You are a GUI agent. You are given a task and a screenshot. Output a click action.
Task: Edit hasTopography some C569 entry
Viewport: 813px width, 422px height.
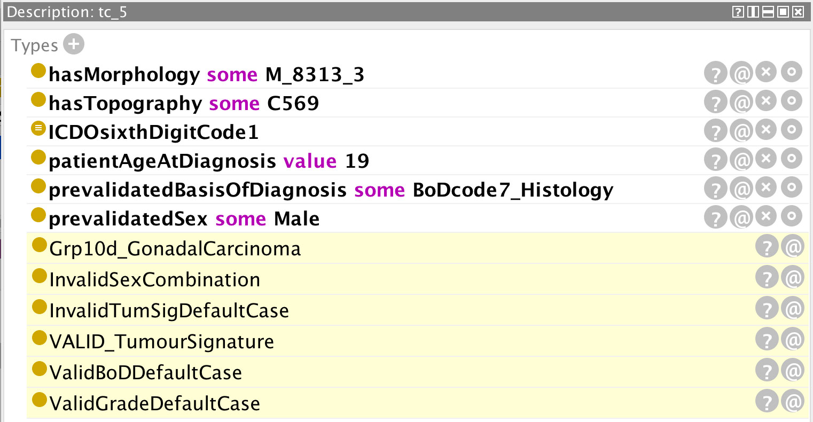(x=791, y=101)
